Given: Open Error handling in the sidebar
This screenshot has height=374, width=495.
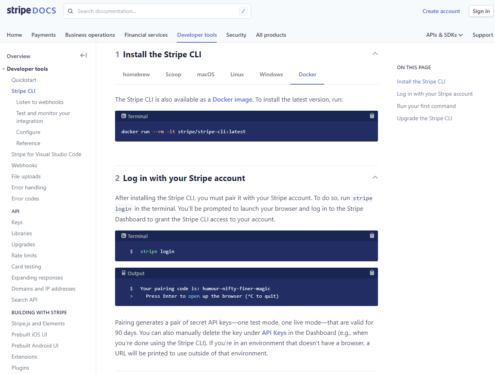Looking at the screenshot, I should [x=29, y=187].
